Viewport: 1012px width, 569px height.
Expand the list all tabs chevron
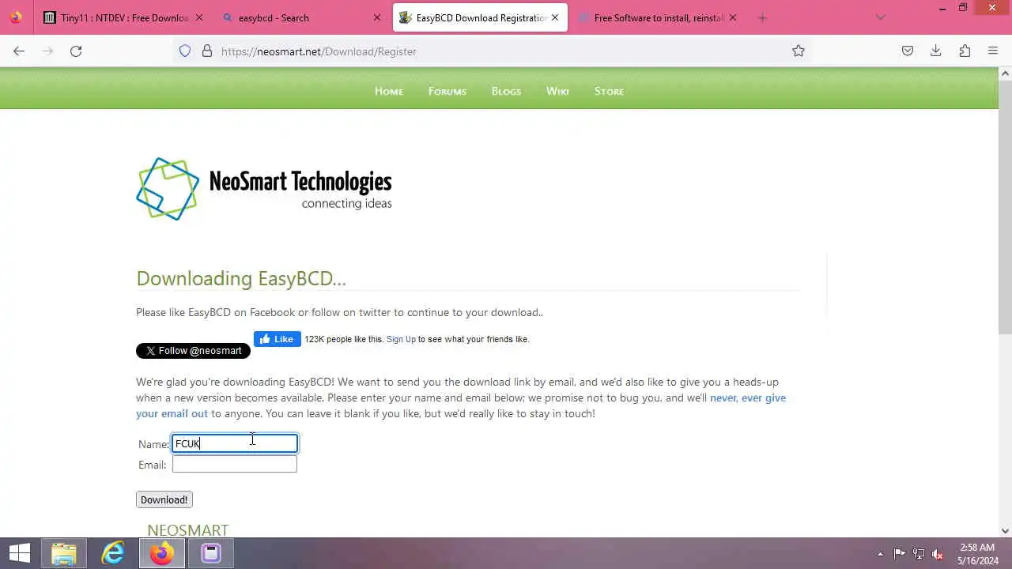tap(881, 17)
